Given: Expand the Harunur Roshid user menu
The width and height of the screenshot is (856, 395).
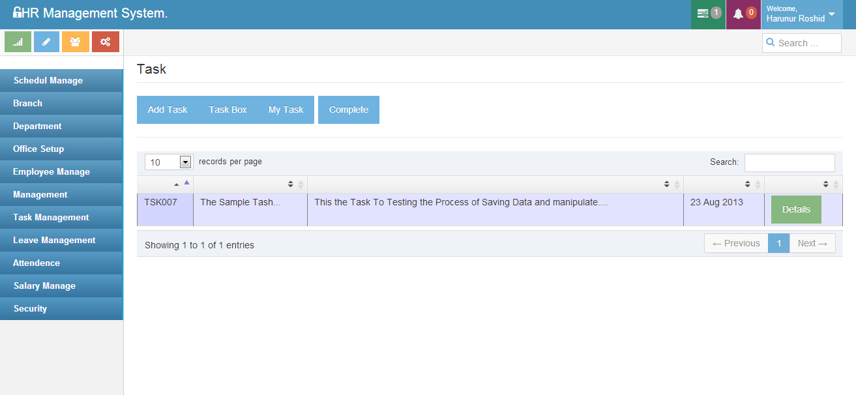Looking at the screenshot, I should coord(831,14).
